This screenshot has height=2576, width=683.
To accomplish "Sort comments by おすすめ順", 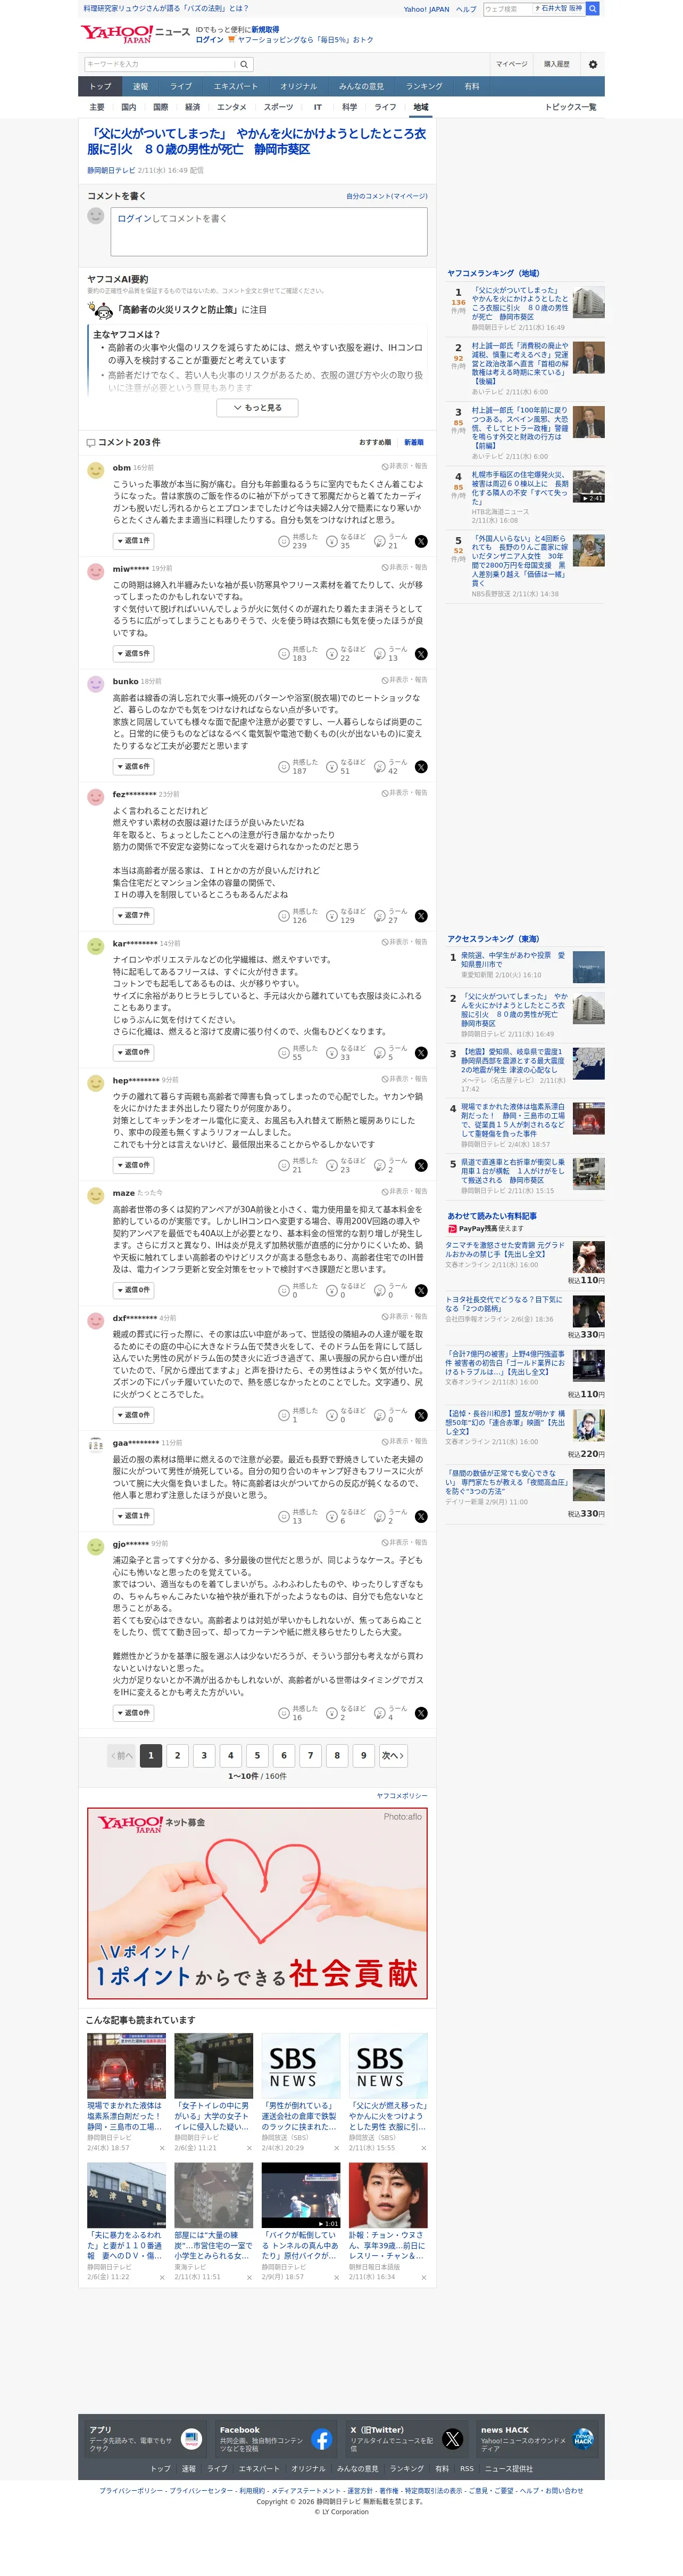I will point(376,442).
